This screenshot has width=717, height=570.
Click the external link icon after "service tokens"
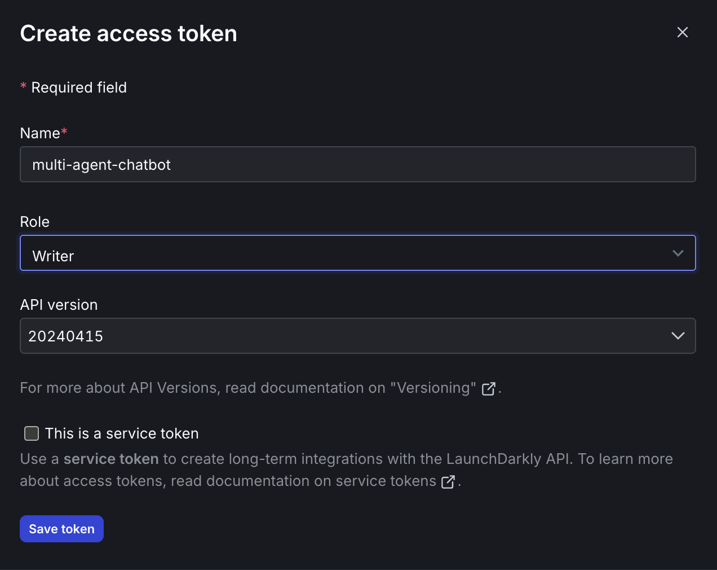click(448, 482)
